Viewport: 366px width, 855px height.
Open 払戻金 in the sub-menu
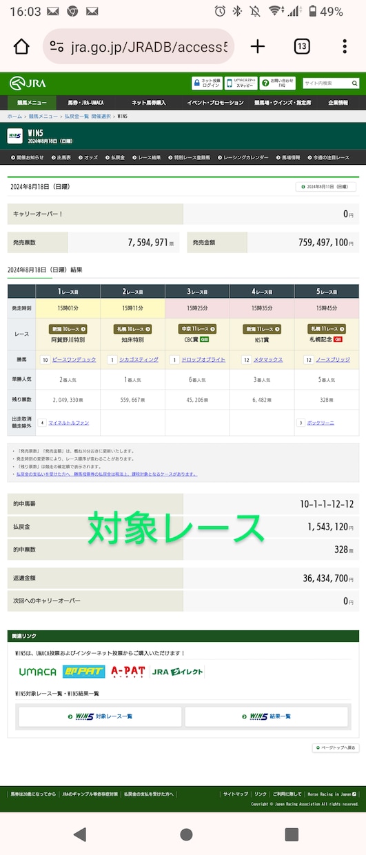click(x=115, y=157)
